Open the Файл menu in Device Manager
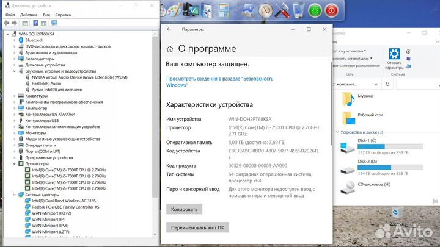 (10, 15)
